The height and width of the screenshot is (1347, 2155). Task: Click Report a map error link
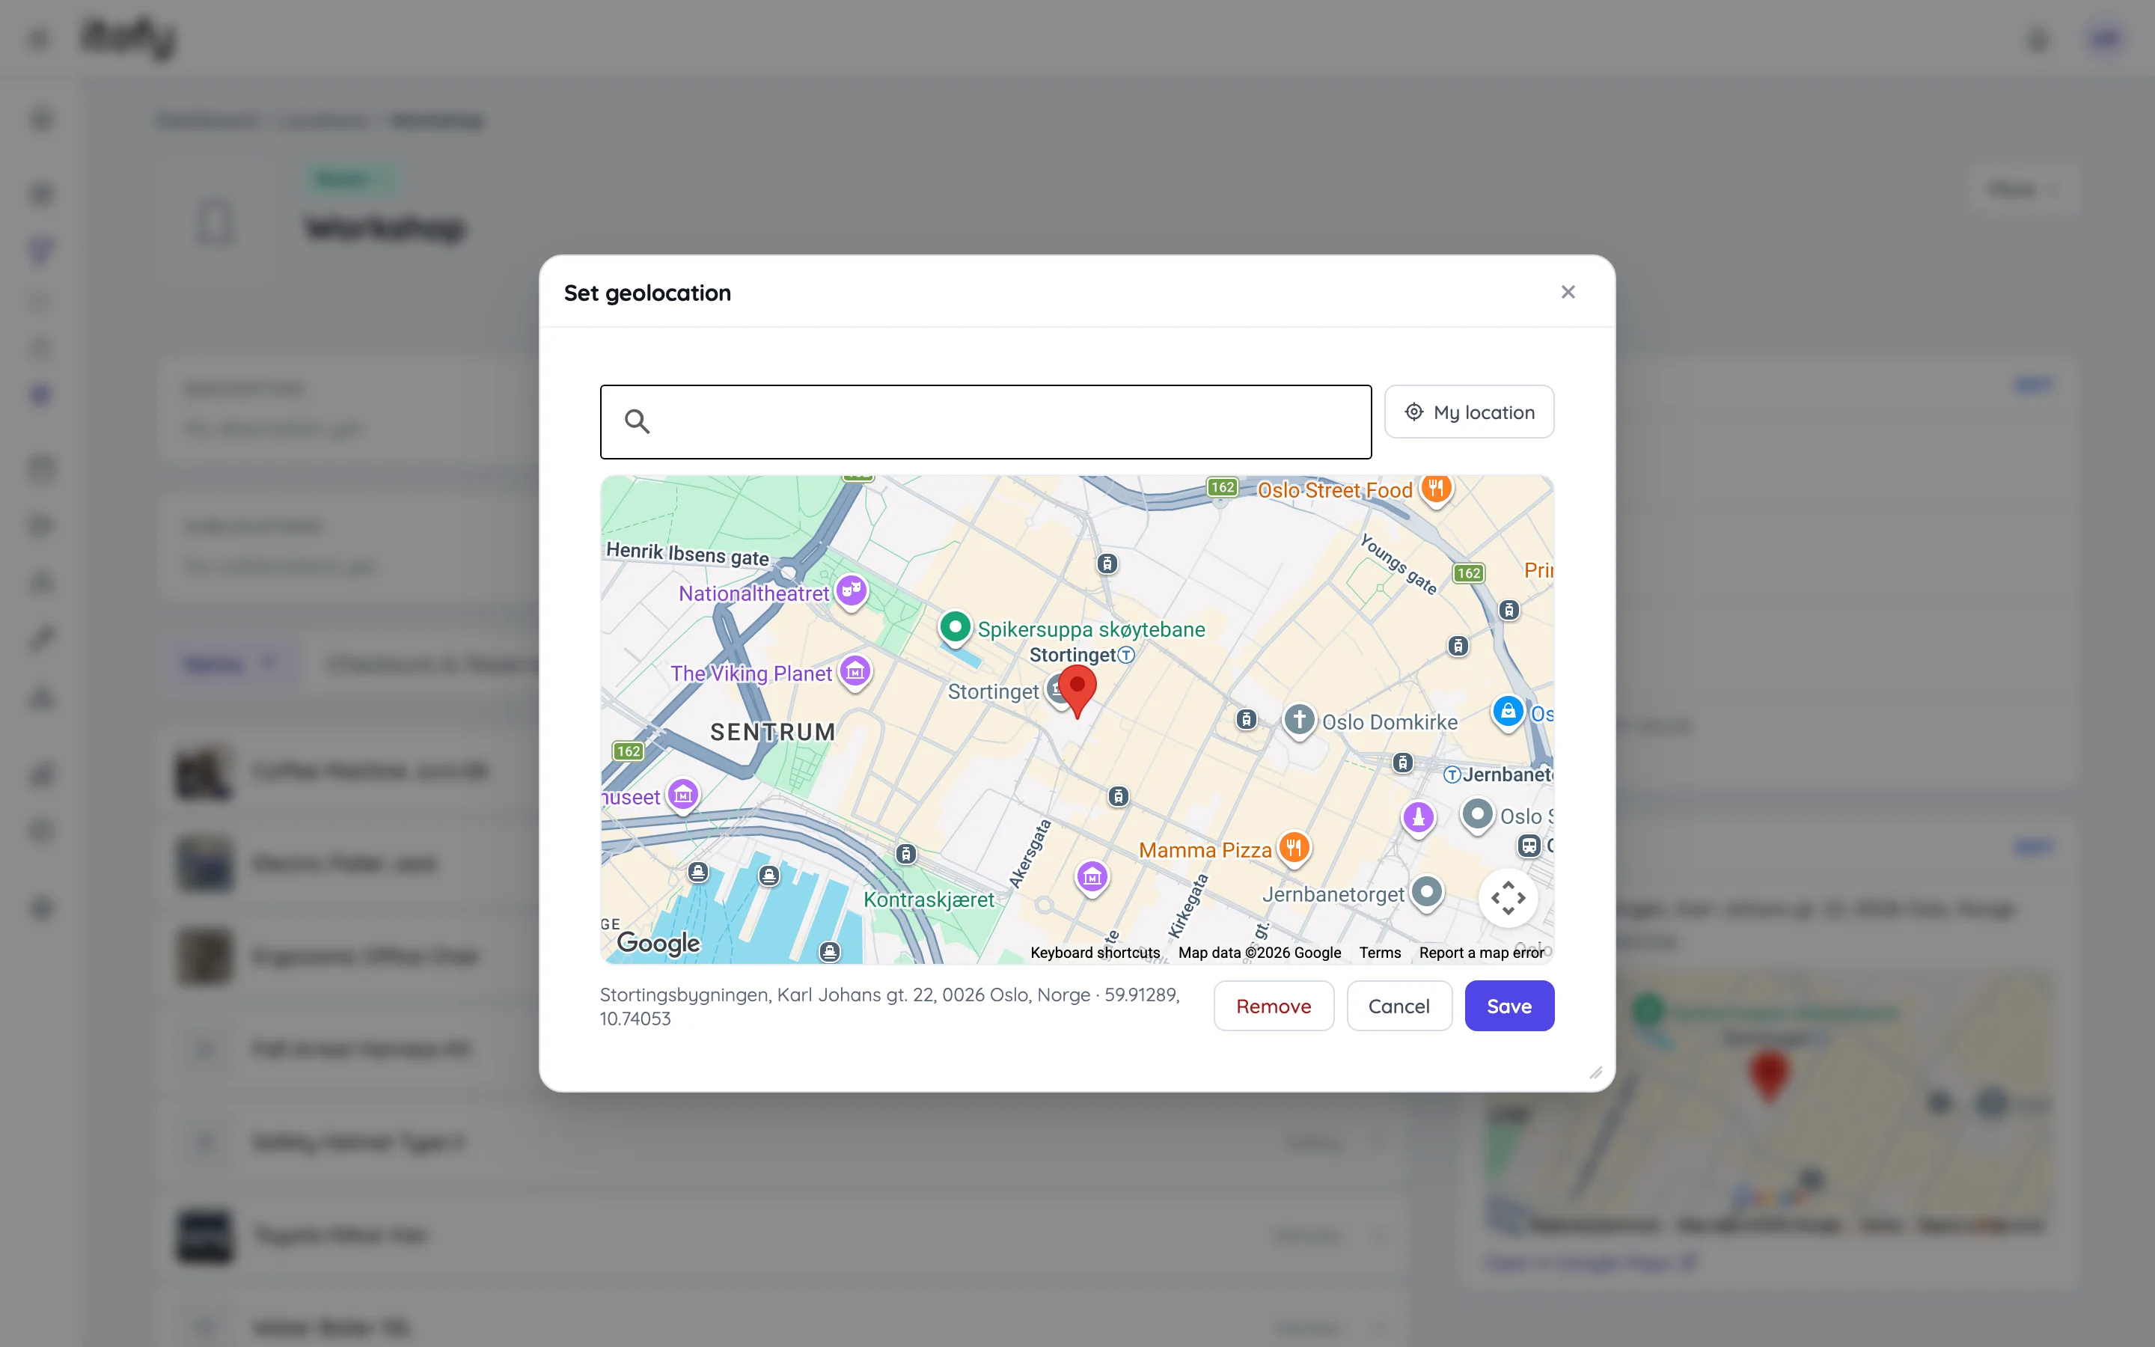click(x=1481, y=953)
